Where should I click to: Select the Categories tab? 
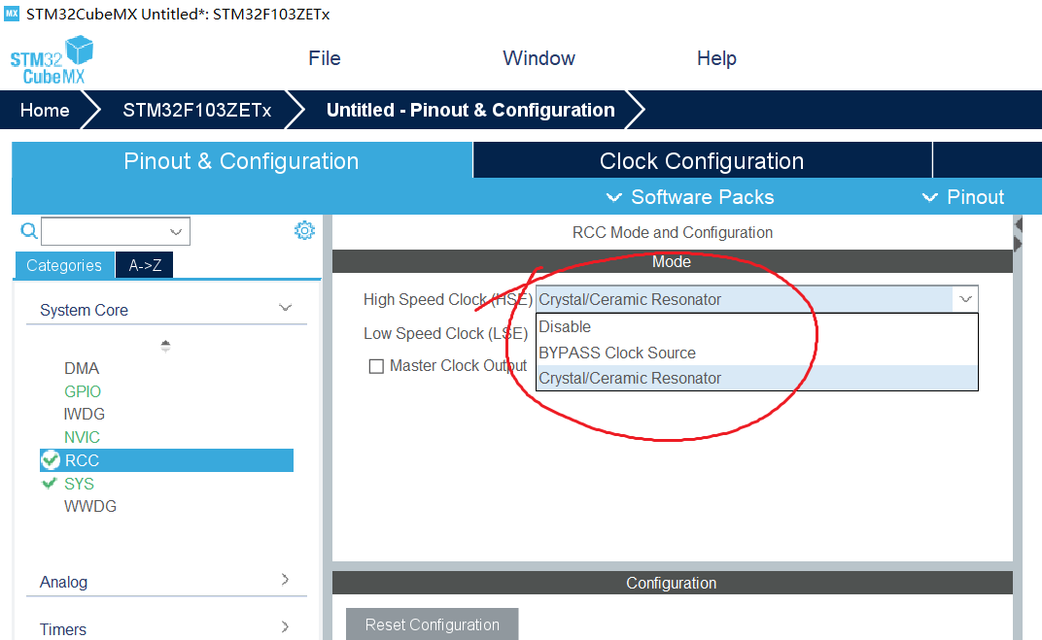tap(63, 264)
